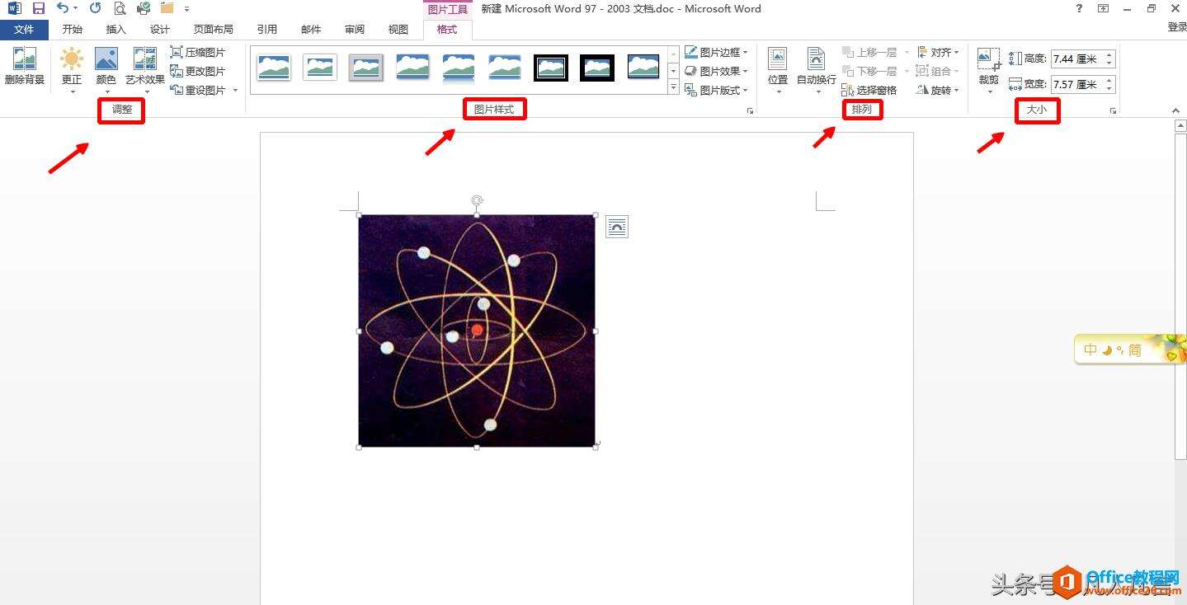Switch to the 开始 (Home) tab
This screenshot has width=1187, height=605.
click(x=73, y=30)
